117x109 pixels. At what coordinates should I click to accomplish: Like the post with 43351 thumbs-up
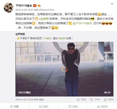[102, 107]
